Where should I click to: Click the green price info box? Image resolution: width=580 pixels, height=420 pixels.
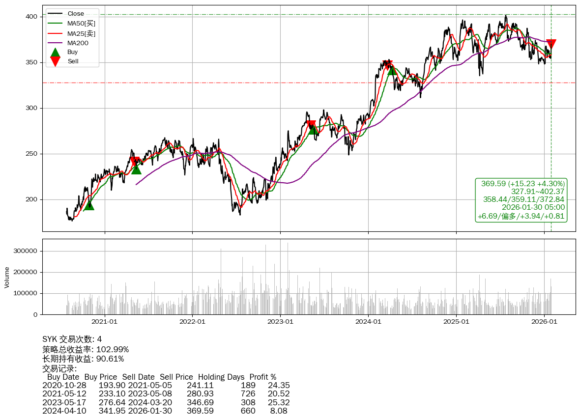coord(522,200)
